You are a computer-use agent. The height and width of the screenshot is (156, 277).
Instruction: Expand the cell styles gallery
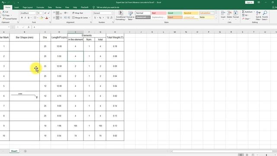[216, 18]
